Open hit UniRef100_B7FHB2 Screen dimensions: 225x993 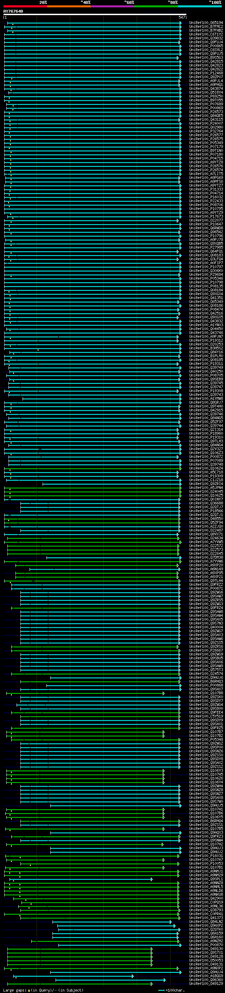pos(206,30)
